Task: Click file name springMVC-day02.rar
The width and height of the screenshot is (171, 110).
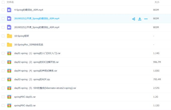Action: tap(25, 105)
